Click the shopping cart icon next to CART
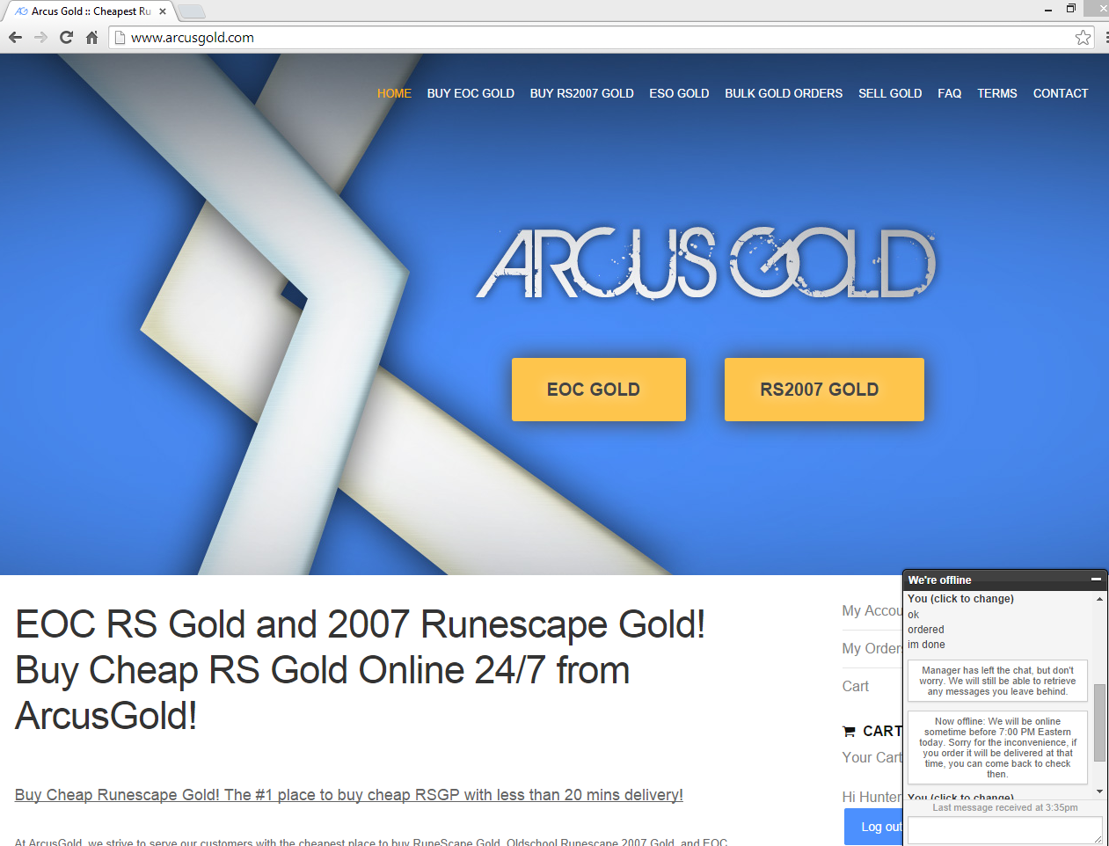Image resolution: width=1109 pixels, height=846 pixels. 849,731
